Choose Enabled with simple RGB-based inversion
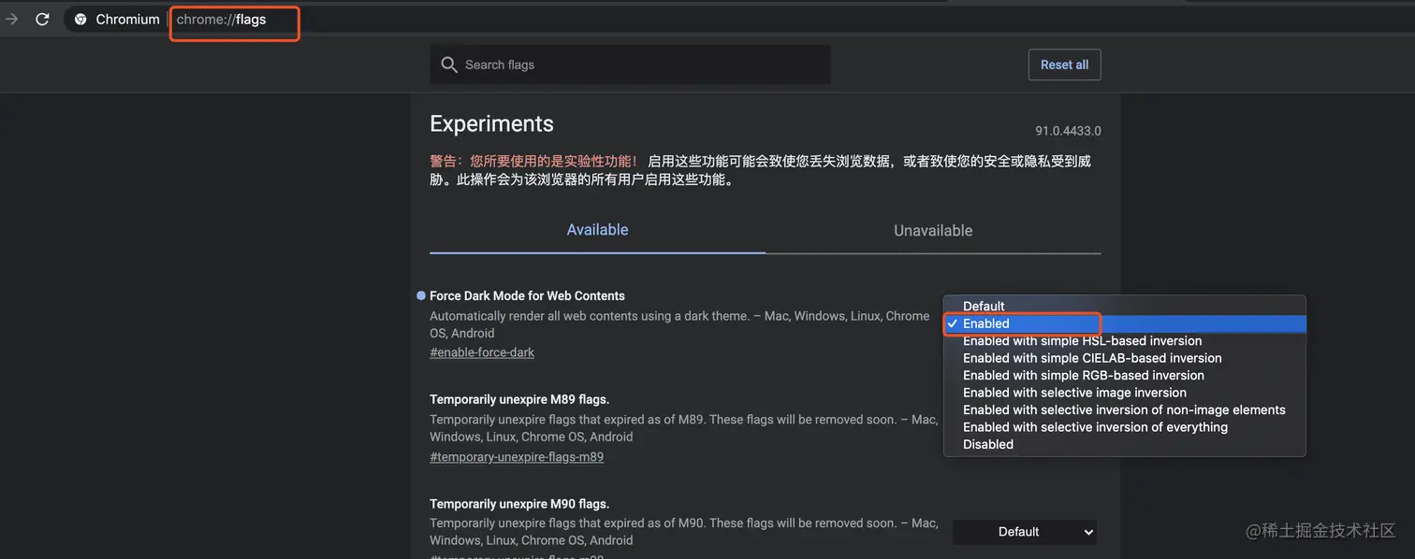The image size is (1415, 559). click(x=1083, y=376)
